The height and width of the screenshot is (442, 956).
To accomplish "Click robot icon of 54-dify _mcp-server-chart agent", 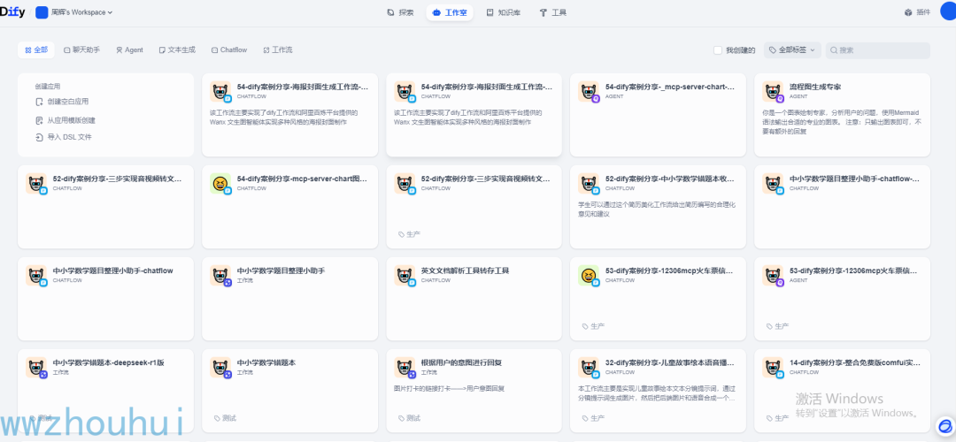I will pos(589,91).
